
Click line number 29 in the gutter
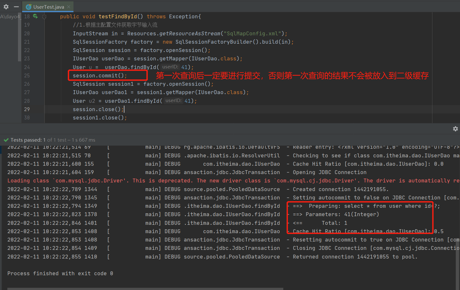tap(27, 109)
